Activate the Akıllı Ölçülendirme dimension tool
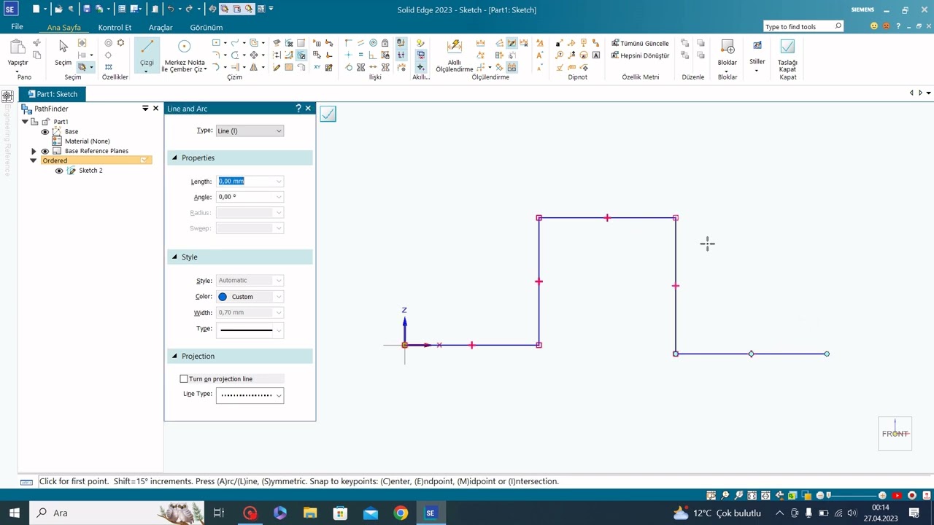The image size is (934, 525). tap(455, 55)
